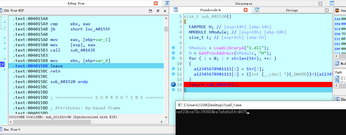Click the Strings tab icon

[257, 10]
